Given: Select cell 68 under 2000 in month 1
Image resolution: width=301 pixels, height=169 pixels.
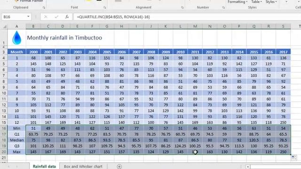Looking at the screenshot, I should coord(33,58).
